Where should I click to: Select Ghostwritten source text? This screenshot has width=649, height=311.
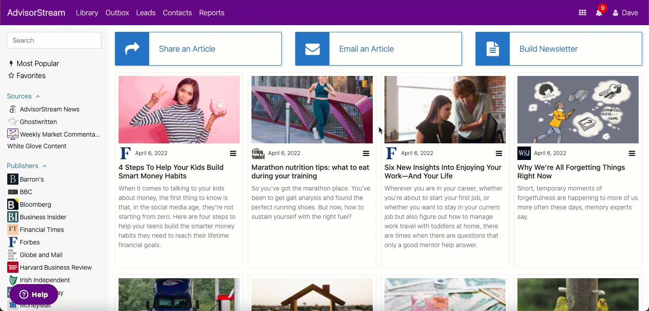point(38,122)
